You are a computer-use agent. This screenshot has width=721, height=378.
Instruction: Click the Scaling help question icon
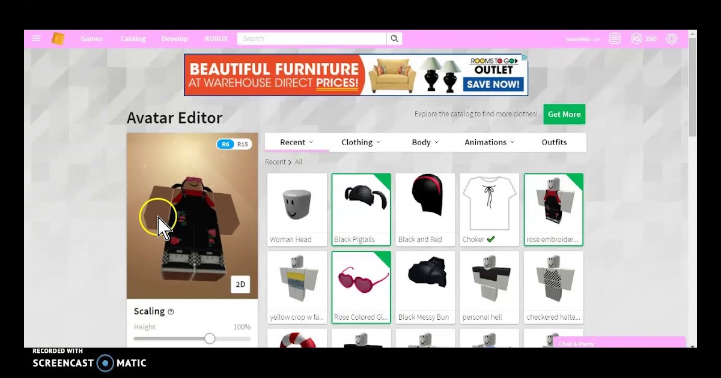coord(171,311)
